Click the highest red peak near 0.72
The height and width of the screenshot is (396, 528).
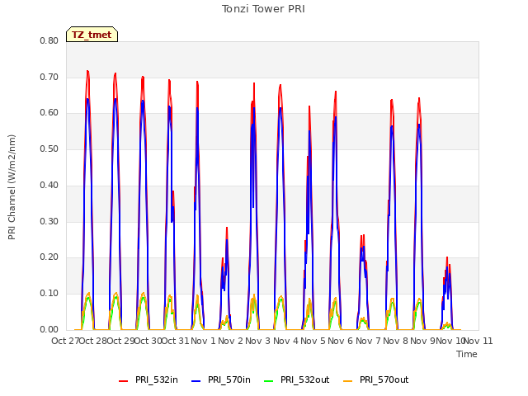point(88,72)
